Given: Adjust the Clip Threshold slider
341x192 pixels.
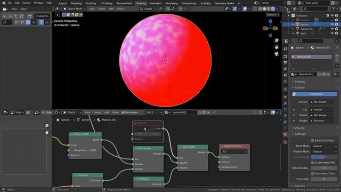Looking at the screenshot, I should 324,157.
